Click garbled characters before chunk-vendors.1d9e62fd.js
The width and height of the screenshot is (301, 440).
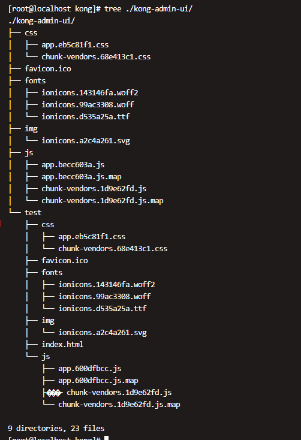(54, 393)
